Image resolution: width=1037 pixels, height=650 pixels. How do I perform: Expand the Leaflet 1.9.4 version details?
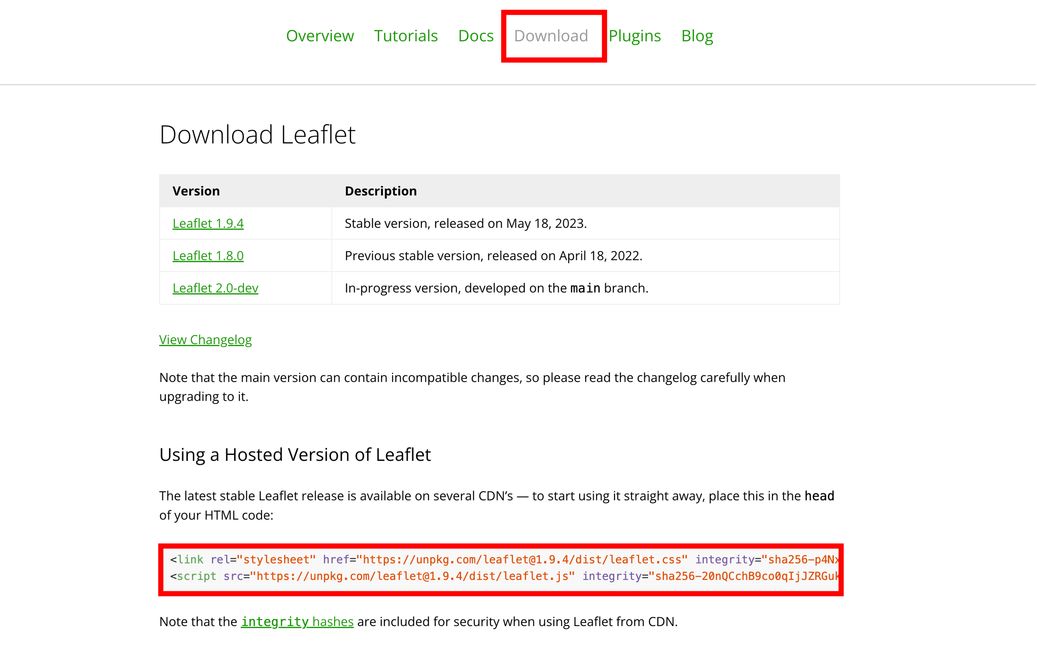(x=208, y=222)
